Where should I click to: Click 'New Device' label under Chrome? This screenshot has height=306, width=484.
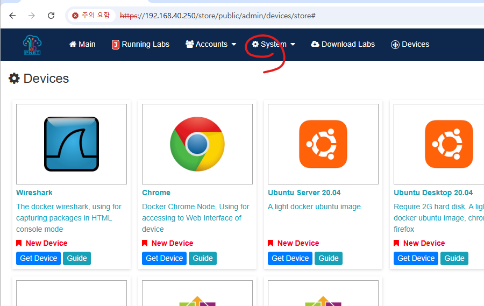(x=173, y=243)
